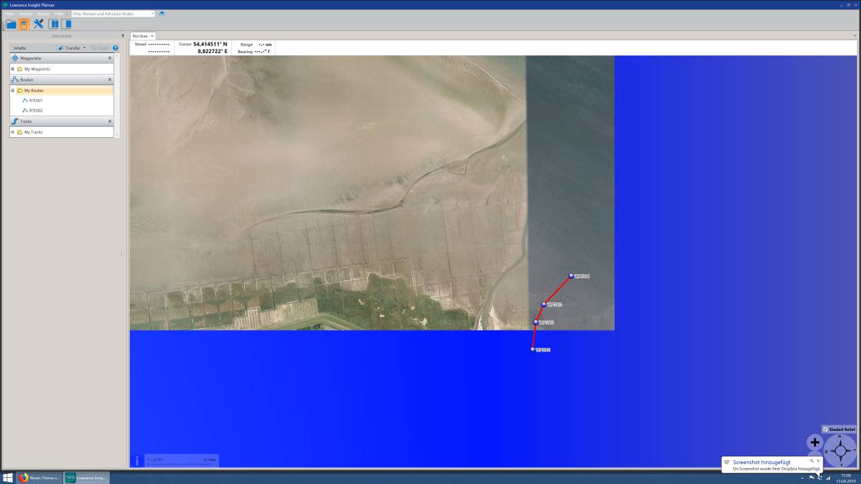Click the binoculars search icon
The width and height of the screenshot is (861, 484).
click(x=162, y=13)
